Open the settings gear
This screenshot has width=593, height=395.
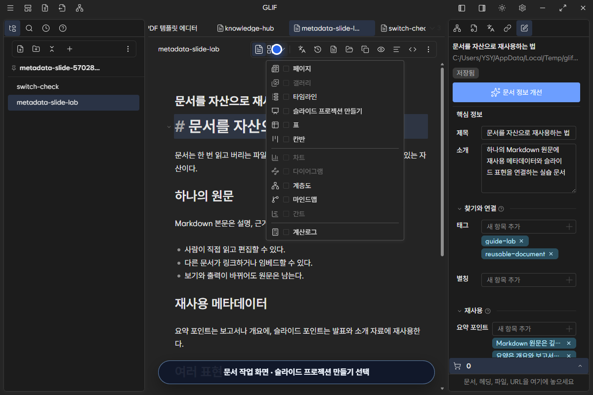[522, 8]
